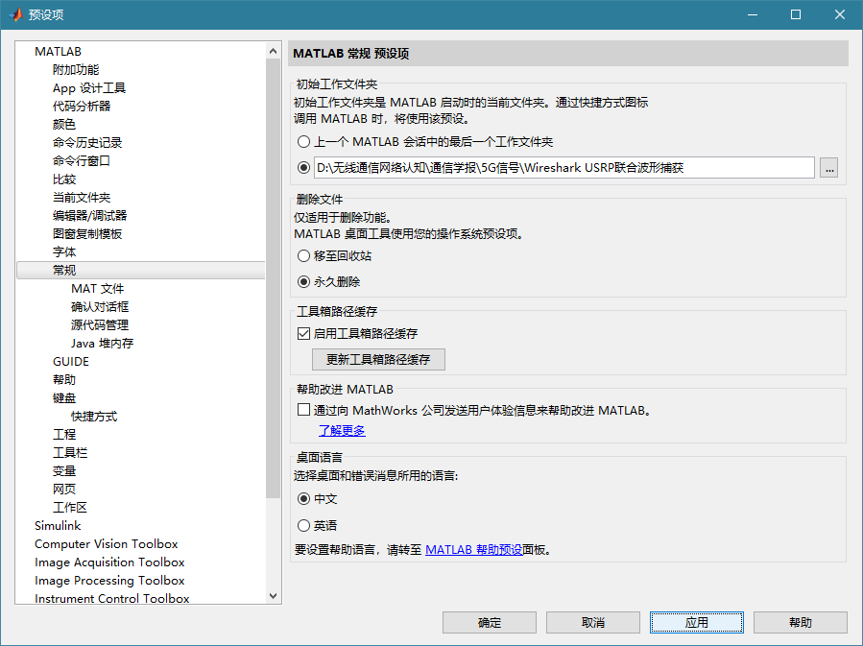The height and width of the screenshot is (646, 863).
Task: Open 颜色 preferences
Action: (64, 124)
